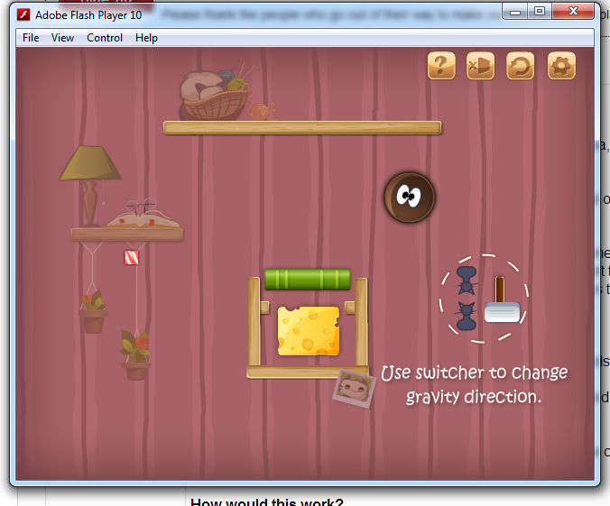Image resolution: width=610 pixels, height=506 pixels.
Task: Click the yellow cheese block
Action: point(308,331)
